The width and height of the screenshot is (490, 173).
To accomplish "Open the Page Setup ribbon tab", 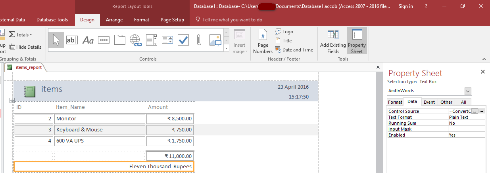I will 172,19.
